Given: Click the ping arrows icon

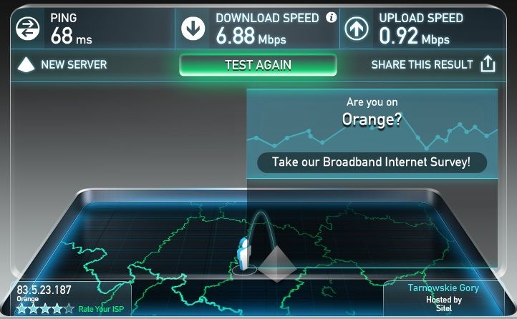Looking at the screenshot, I should 28,29.
